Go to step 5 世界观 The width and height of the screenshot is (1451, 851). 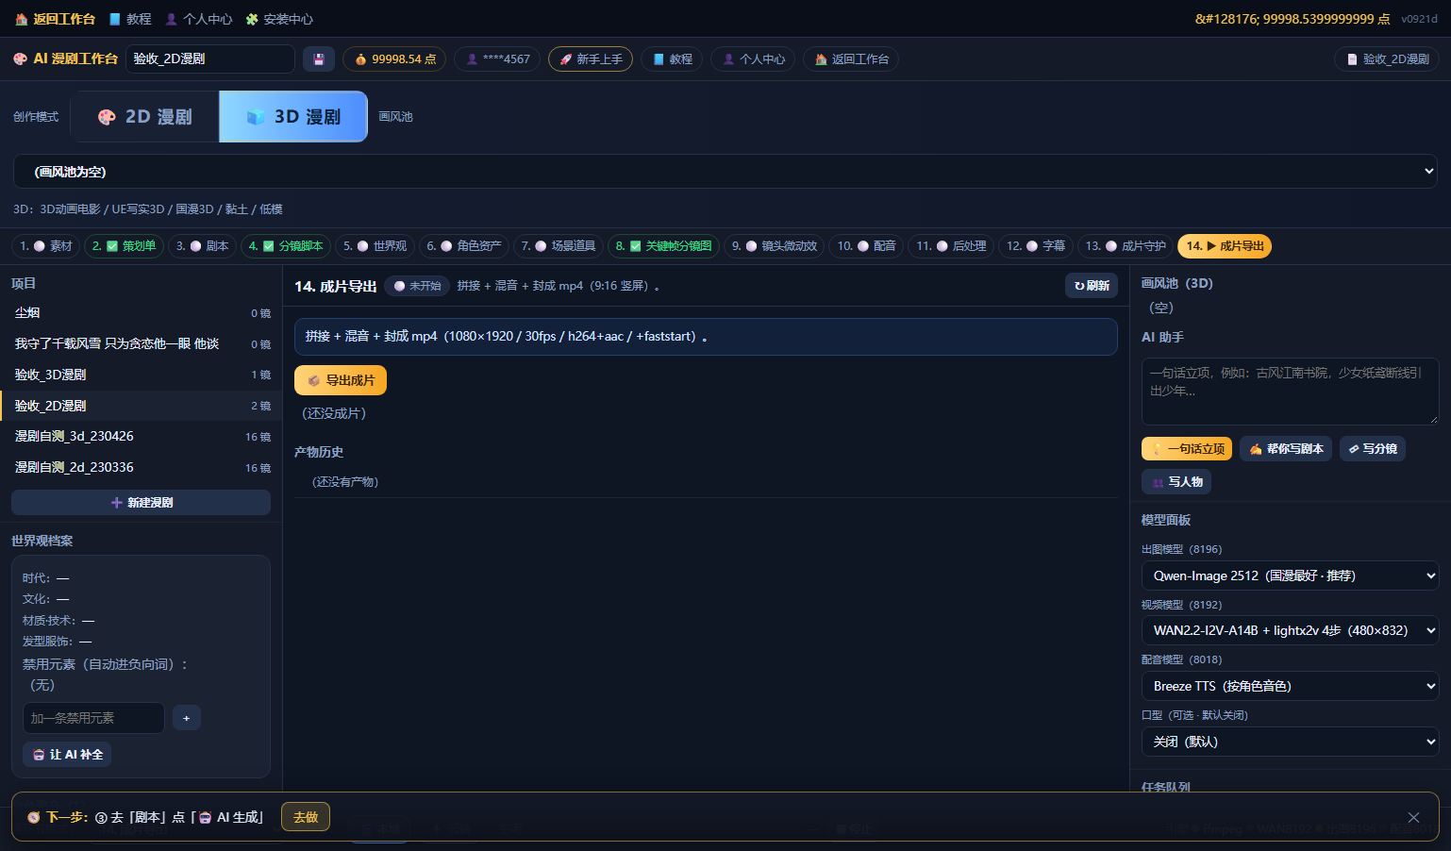tap(375, 246)
